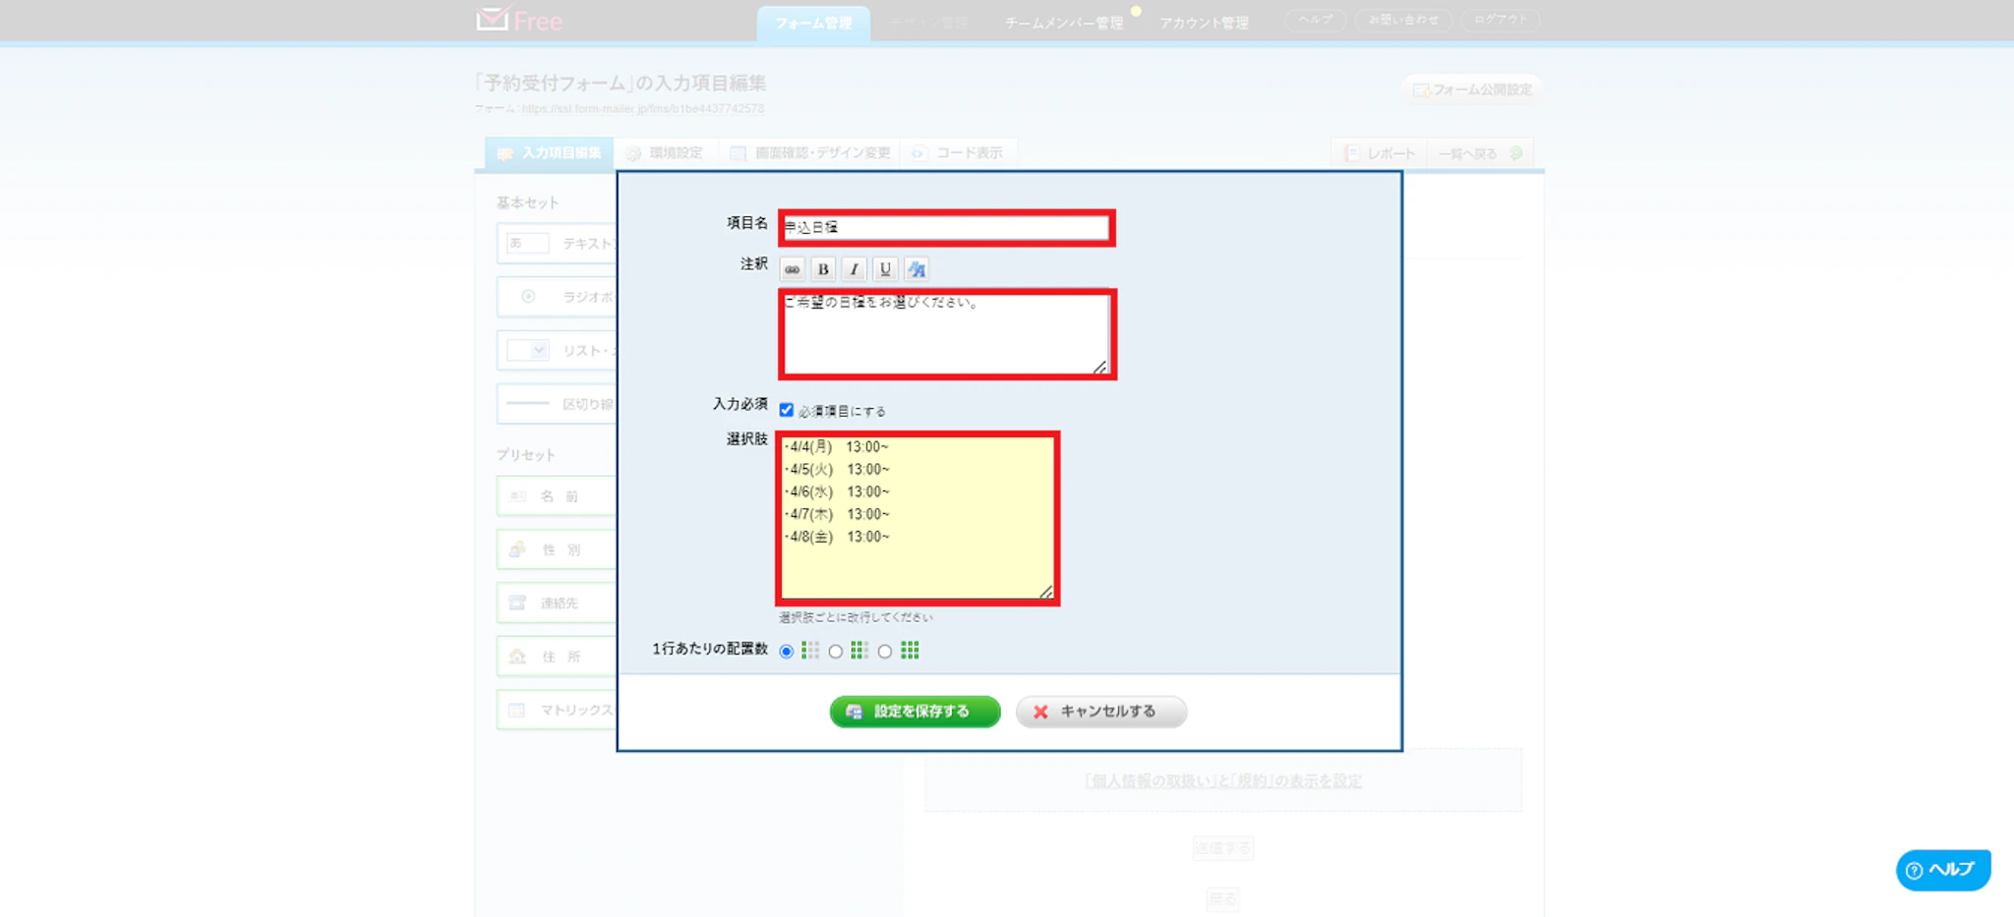Open the 画面確認・デザイン変更 tab
This screenshot has height=917, width=2014.
click(810, 153)
